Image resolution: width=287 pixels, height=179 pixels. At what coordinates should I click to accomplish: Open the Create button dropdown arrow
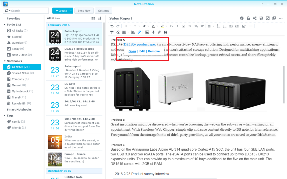(x=71, y=11)
